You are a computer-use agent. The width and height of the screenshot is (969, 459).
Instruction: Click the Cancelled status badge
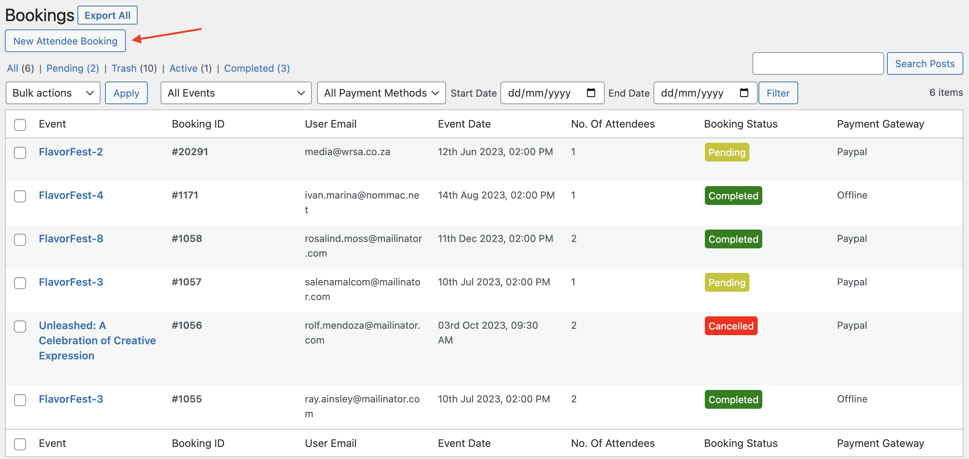(731, 326)
